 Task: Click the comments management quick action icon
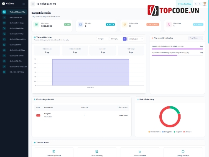183,152
